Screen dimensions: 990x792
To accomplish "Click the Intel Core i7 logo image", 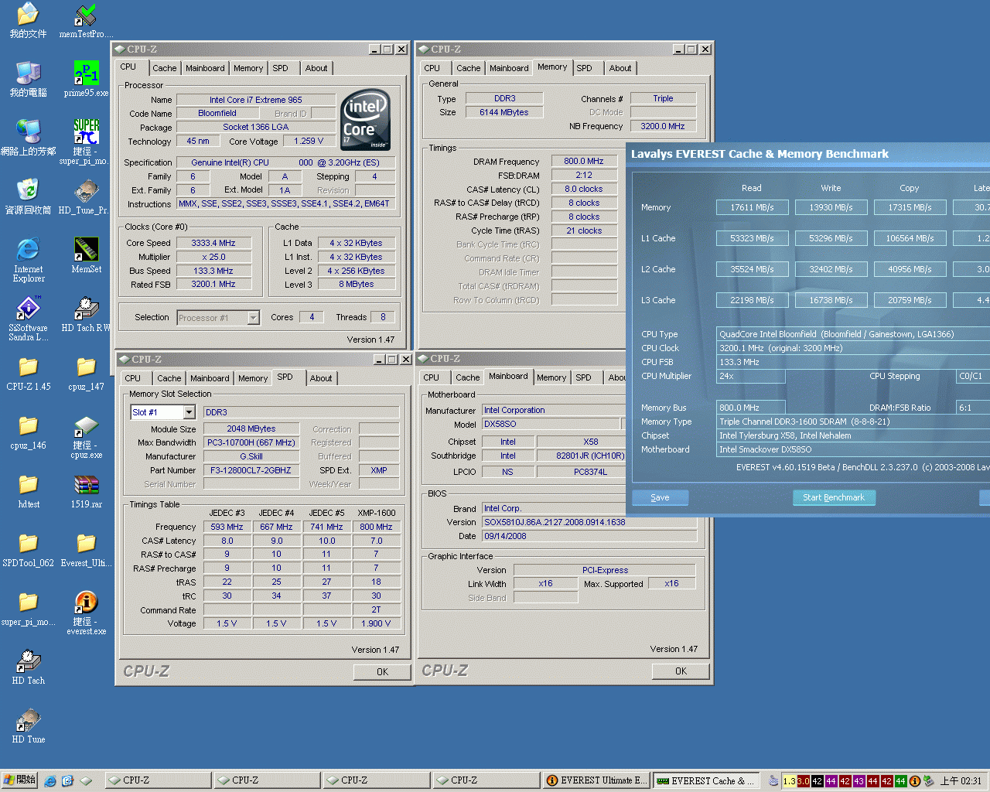I will coord(365,120).
